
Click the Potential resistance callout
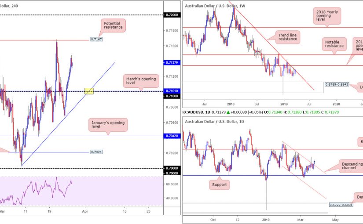[113, 25]
